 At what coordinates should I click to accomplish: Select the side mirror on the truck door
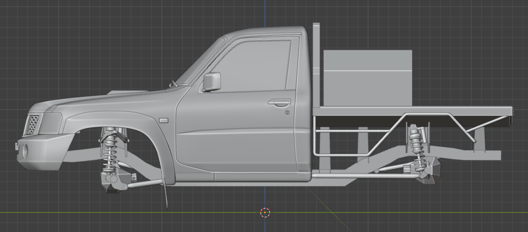[x=212, y=82]
